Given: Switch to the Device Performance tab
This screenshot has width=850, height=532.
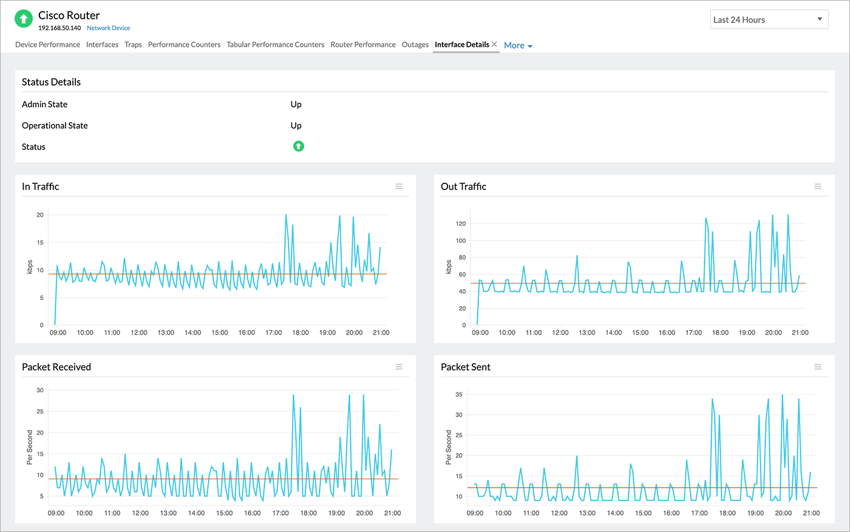Looking at the screenshot, I should [47, 44].
